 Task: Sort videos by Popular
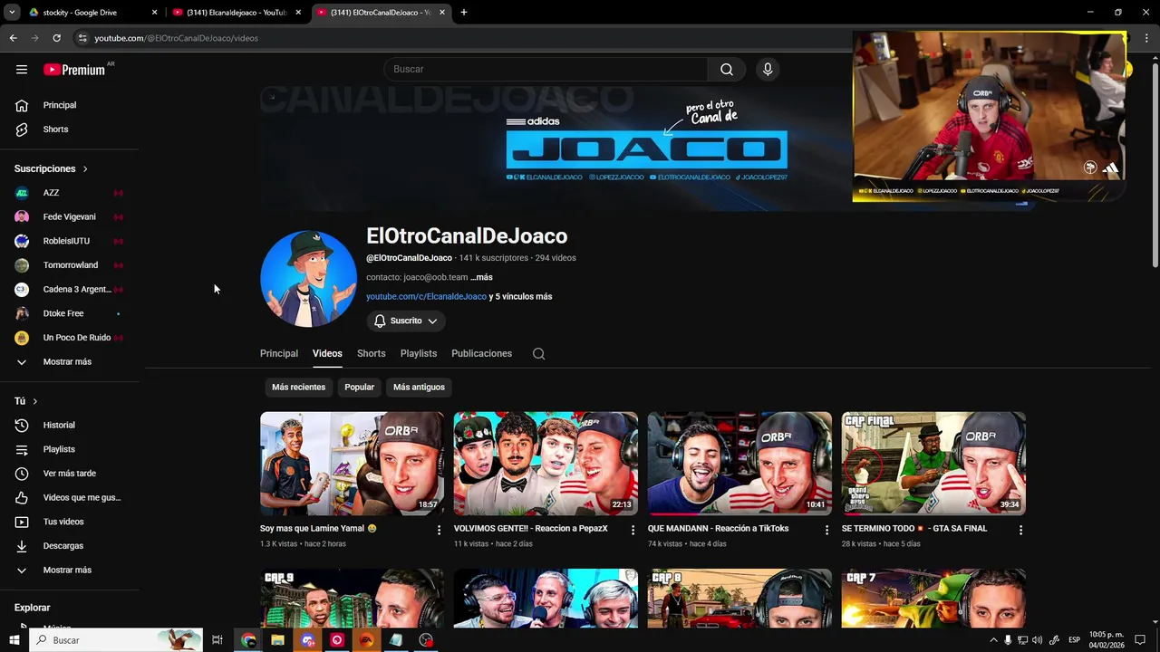coord(359,388)
